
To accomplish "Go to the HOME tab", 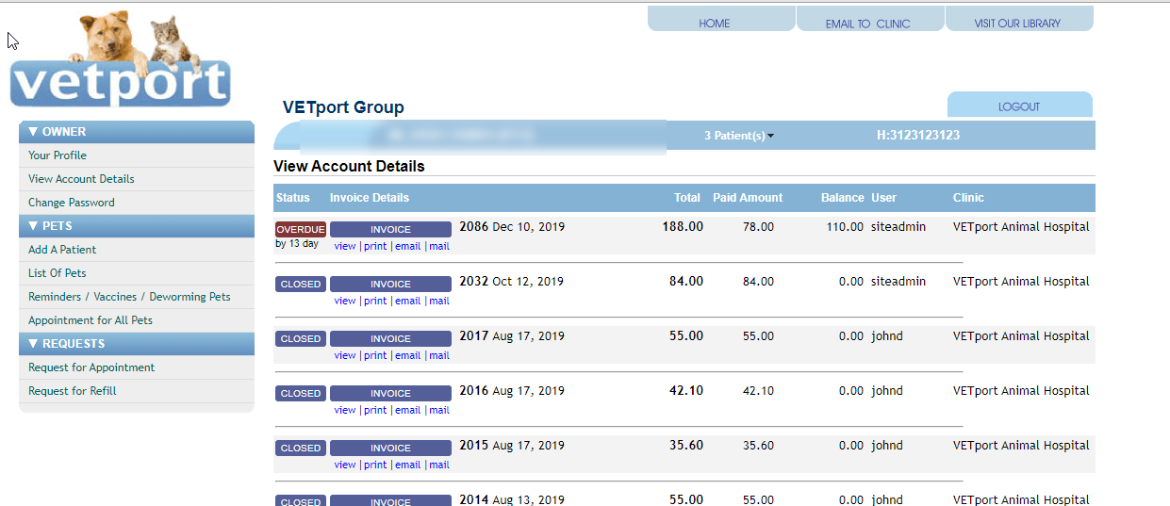I will (x=715, y=24).
